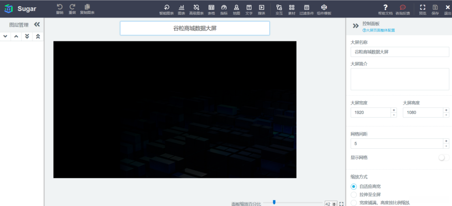The width and height of the screenshot is (452, 206).
Task: Click the 大屏简介 description text area
Action: click(400, 79)
